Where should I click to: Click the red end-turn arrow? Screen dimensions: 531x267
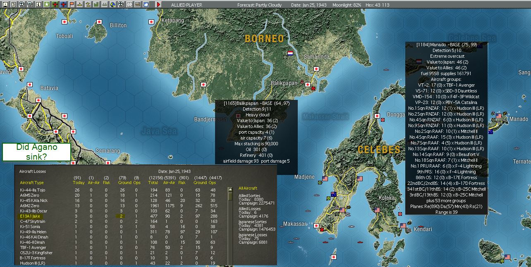coord(158,5)
